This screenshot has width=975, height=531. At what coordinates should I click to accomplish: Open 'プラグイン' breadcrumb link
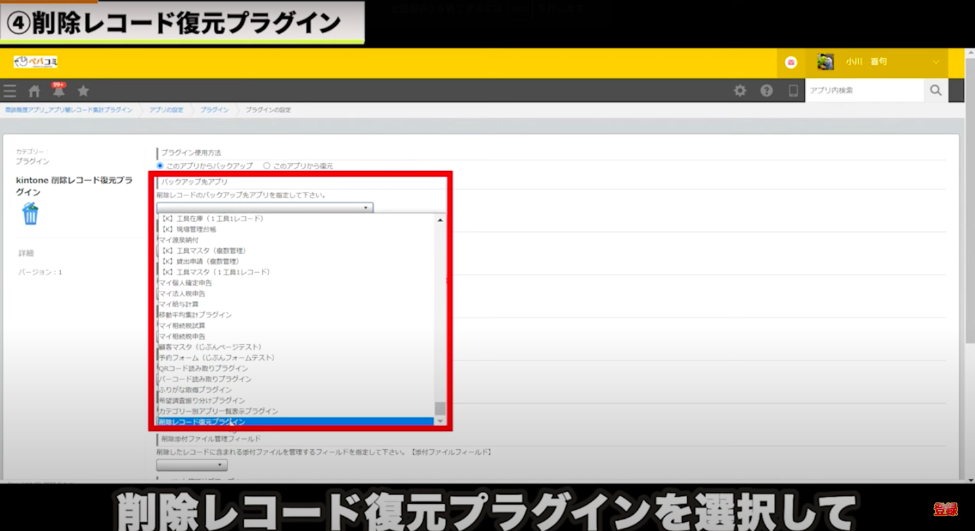point(214,110)
